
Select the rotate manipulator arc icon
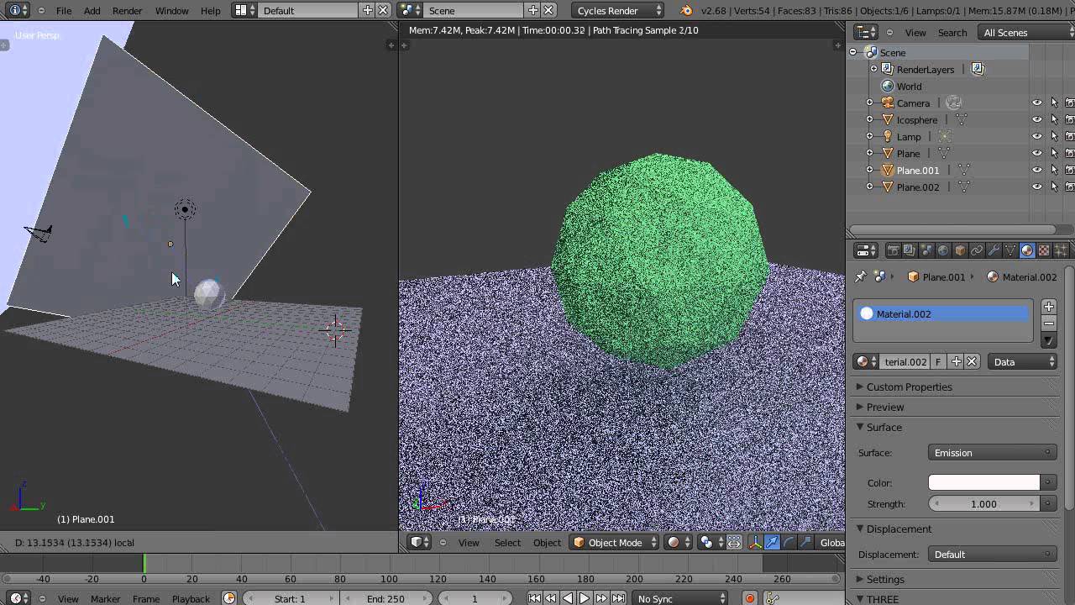coord(789,543)
